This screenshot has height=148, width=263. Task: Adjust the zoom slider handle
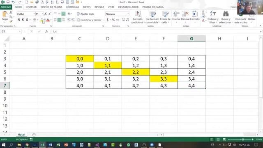(243, 139)
